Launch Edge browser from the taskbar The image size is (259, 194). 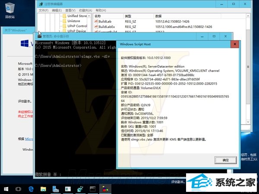(x=31, y=189)
